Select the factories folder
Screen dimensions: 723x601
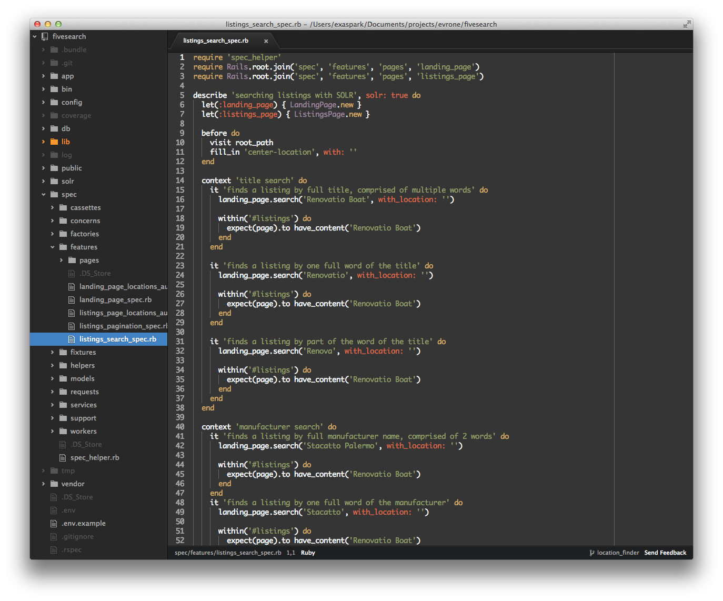tap(84, 234)
